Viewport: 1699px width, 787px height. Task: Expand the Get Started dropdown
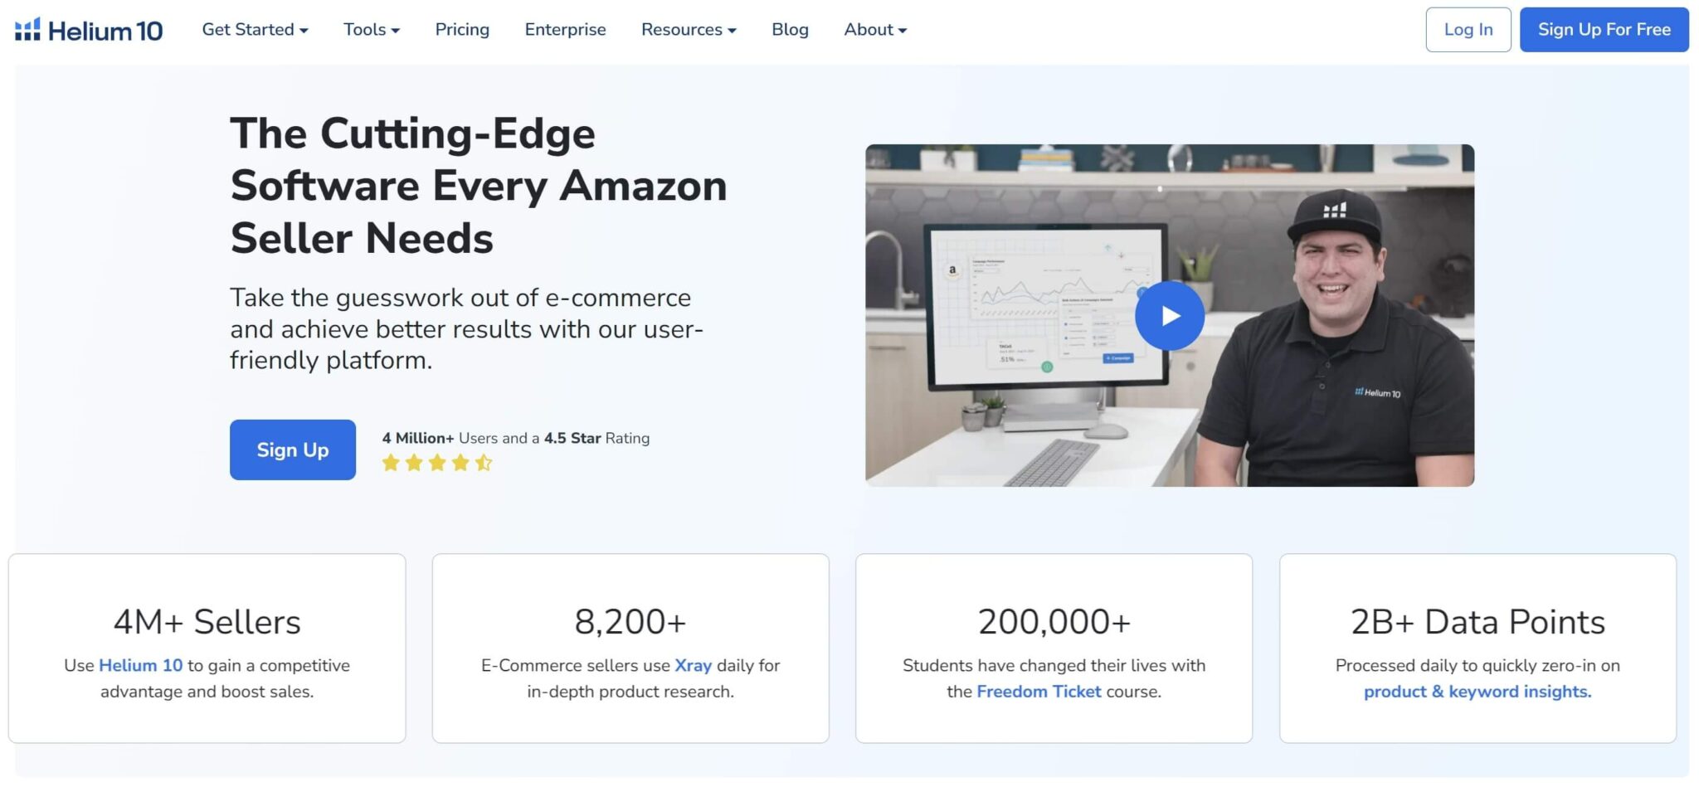point(255,30)
